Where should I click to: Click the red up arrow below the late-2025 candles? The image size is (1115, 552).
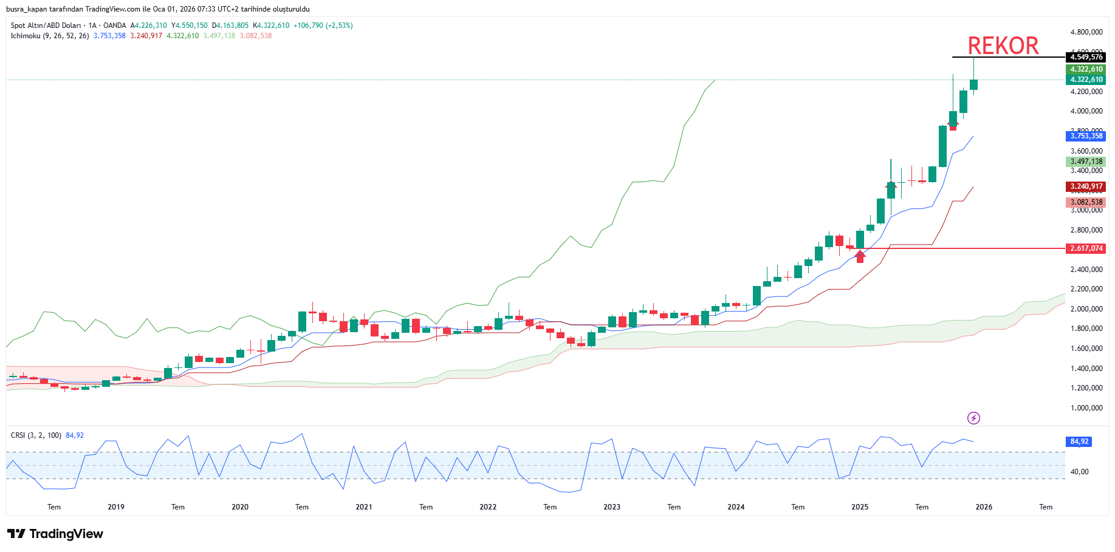[x=953, y=125]
